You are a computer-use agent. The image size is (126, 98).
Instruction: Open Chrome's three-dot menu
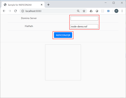click(x=122, y=11)
